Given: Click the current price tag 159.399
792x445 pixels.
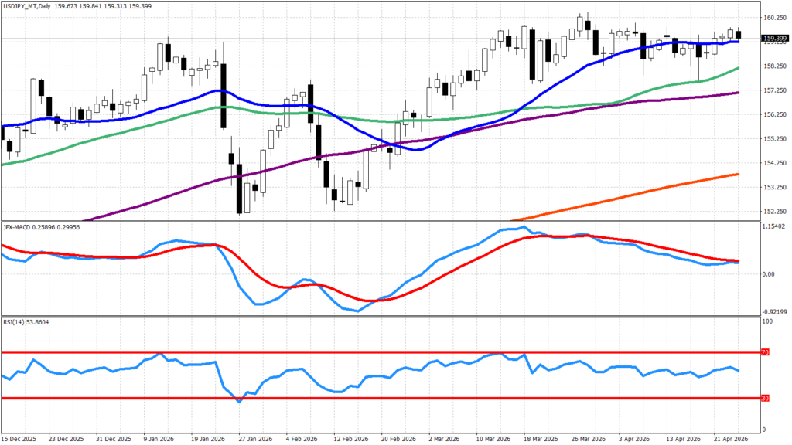Looking at the screenshot, I should tap(774, 38).
